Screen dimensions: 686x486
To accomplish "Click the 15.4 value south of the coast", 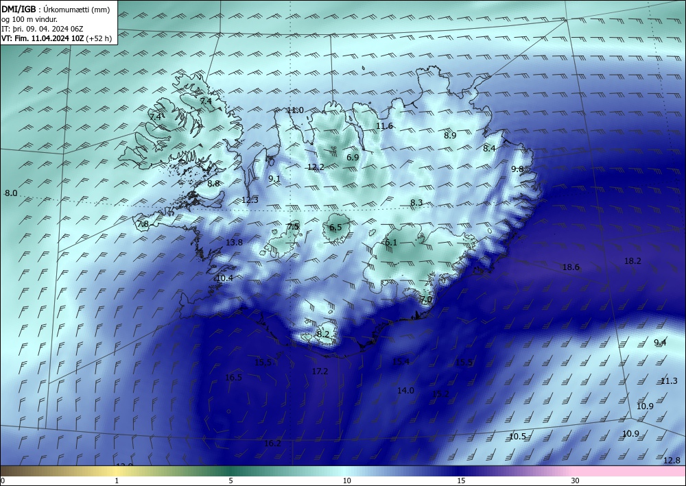I will pyautogui.click(x=401, y=361).
